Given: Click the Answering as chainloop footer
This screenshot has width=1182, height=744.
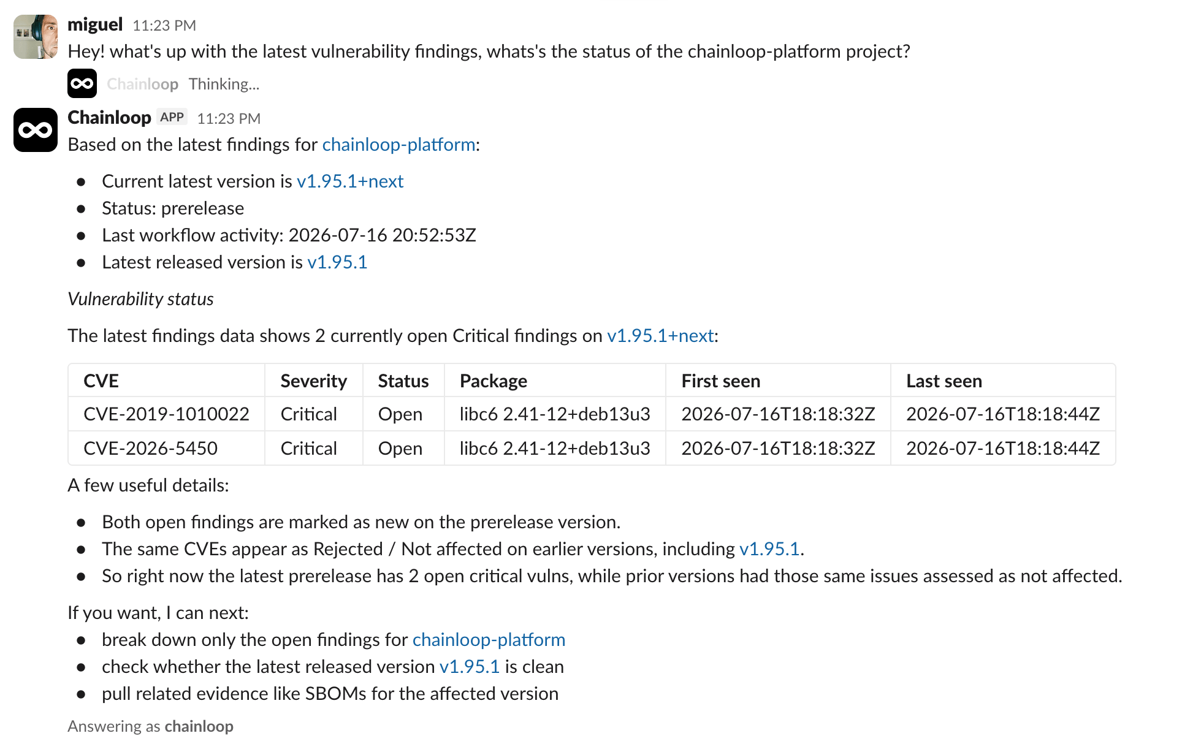Looking at the screenshot, I should pyautogui.click(x=151, y=726).
